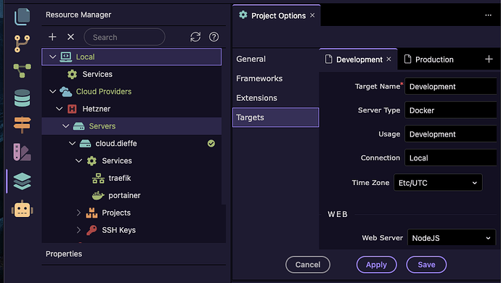Click the Apply button
The width and height of the screenshot is (501, 283).
coord(376,265)
